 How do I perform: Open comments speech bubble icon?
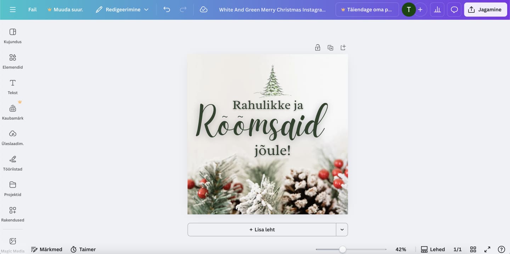454,10
